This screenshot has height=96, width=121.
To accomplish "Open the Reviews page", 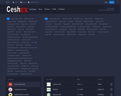I will pos(47,9).
